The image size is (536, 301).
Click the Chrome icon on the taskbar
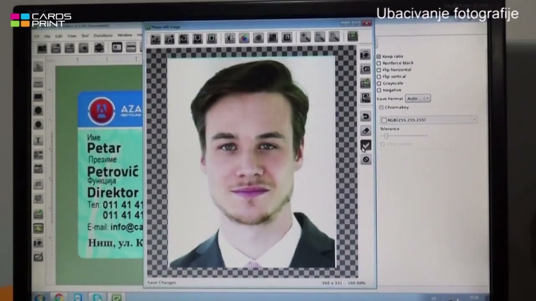(59, 297)
